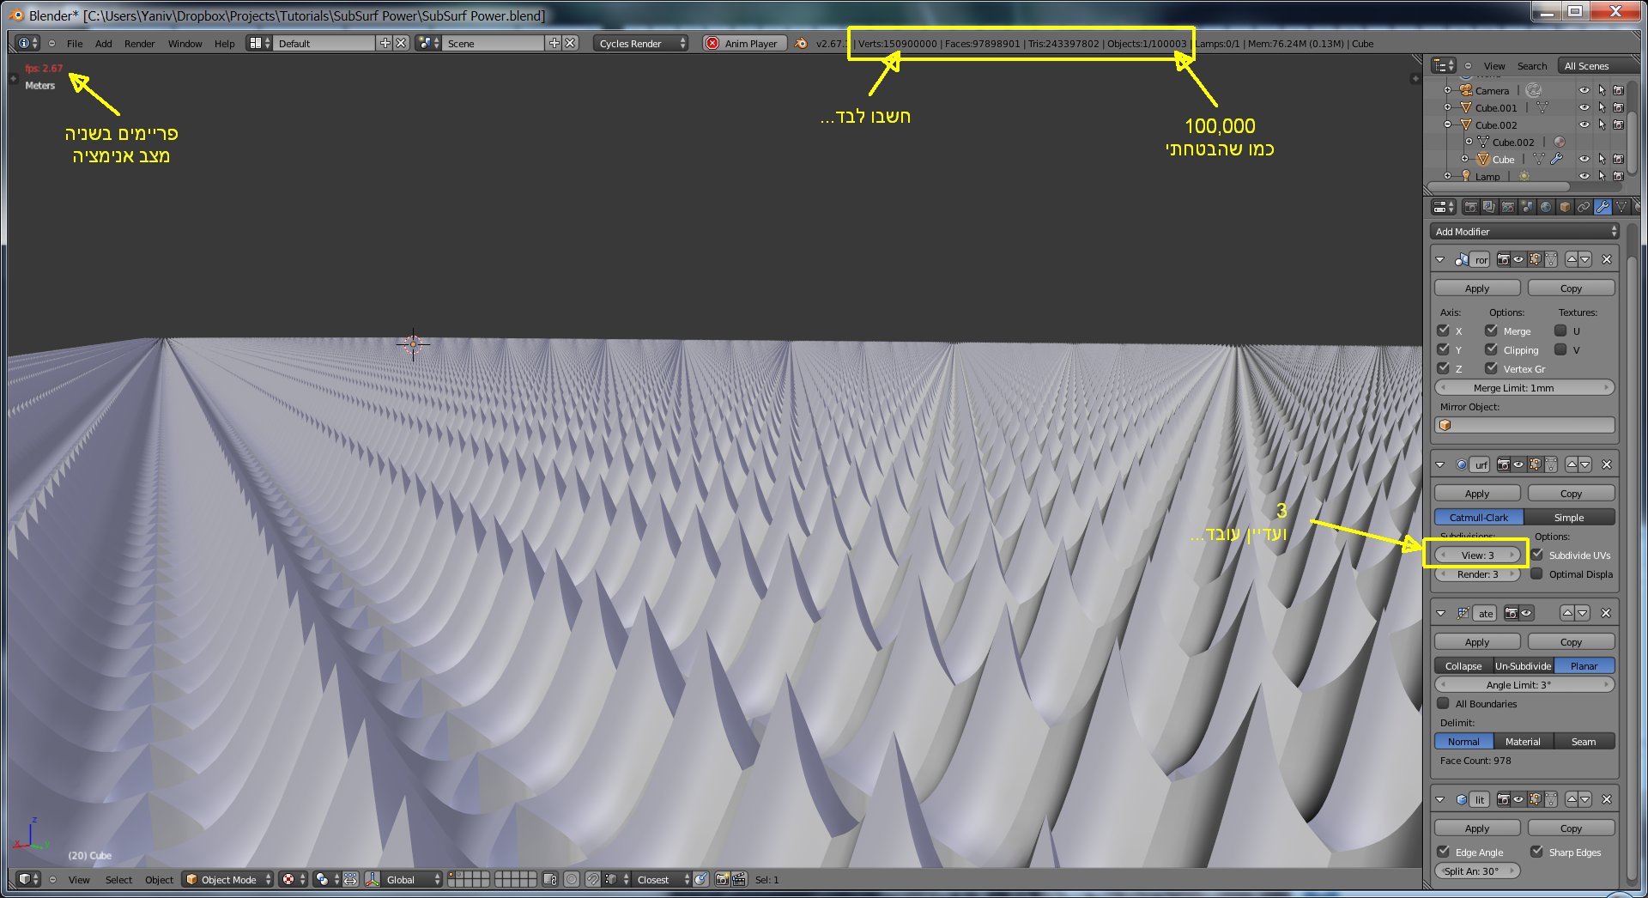Click the Anim Player button

(x=744, y=43)
